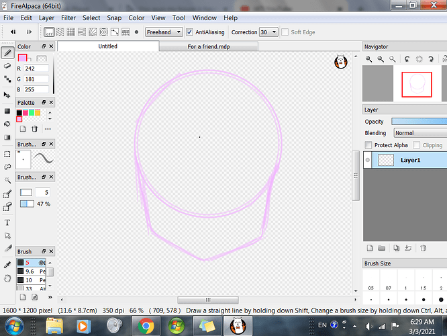Open the Blending mode dropdown
Viewport: 447px width, 336px height.
(420, 133)
